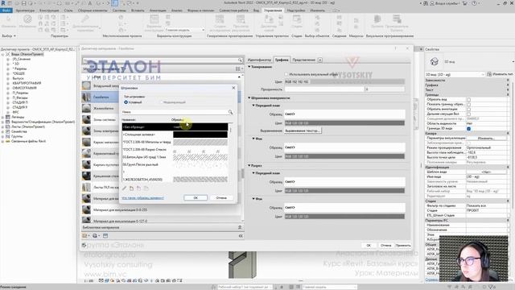The image size is (515, 290).
Task: Click the asset browser icon at bottom of material browser
Action: pos(105,236)
